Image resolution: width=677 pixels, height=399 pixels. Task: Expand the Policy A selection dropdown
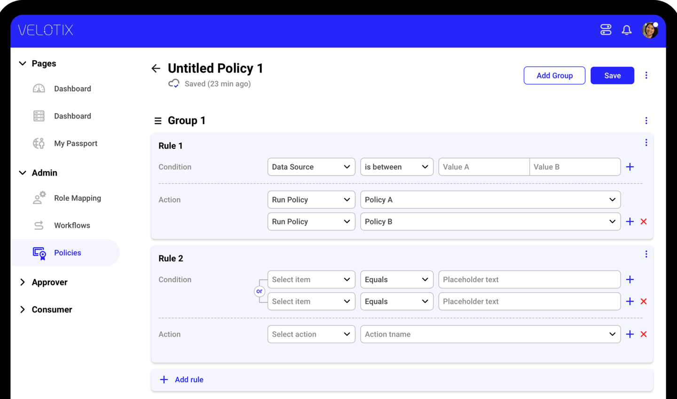[490, 200]
